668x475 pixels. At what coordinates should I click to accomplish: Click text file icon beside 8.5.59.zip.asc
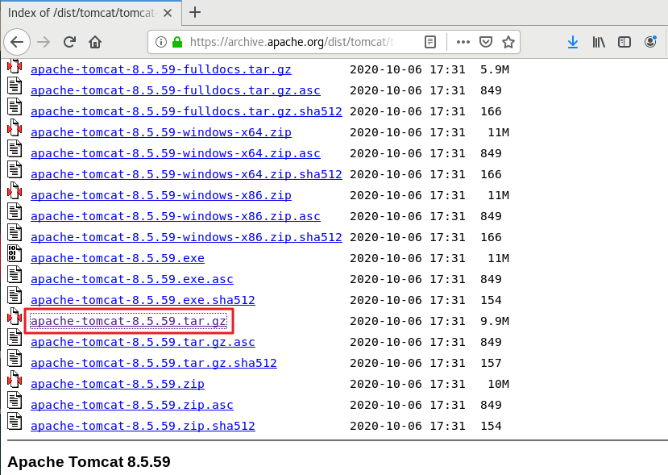coord(15,400)
